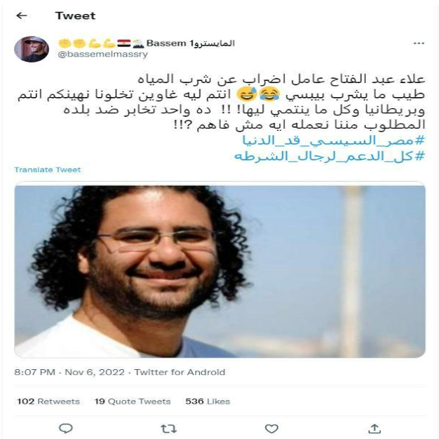
Task: Open the @bassemelmassry handle
Action: pyautogui.click(x=103, y=54)
